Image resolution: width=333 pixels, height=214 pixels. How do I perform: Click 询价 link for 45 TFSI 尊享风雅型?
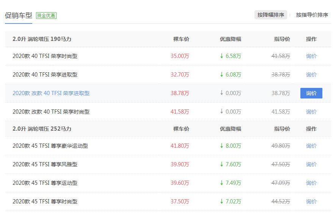[x=311, y=164]
